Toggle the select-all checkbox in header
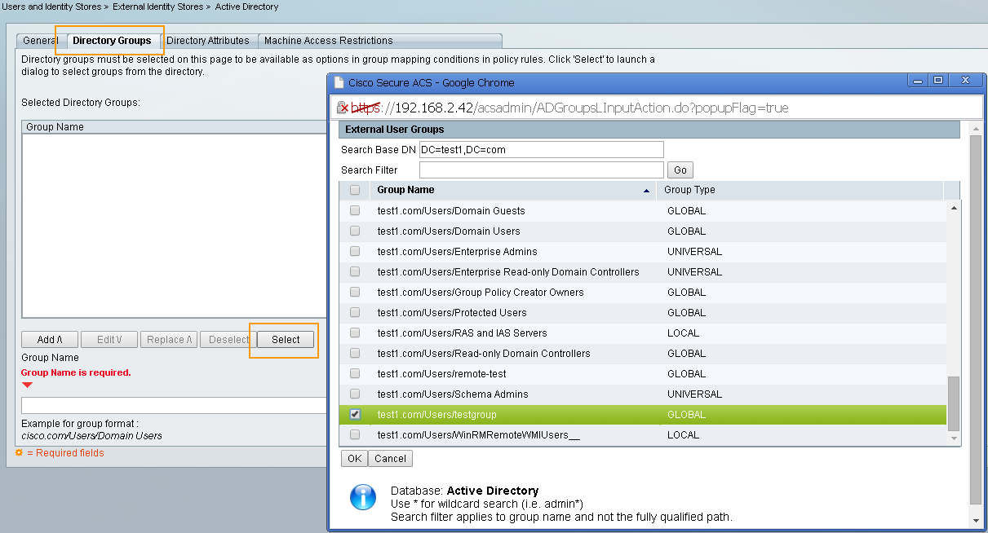988x533 pixels. (x=355, y=190)
